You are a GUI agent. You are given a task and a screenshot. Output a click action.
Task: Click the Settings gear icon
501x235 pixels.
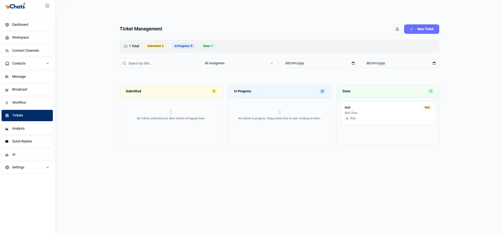[x=7, y=167]
